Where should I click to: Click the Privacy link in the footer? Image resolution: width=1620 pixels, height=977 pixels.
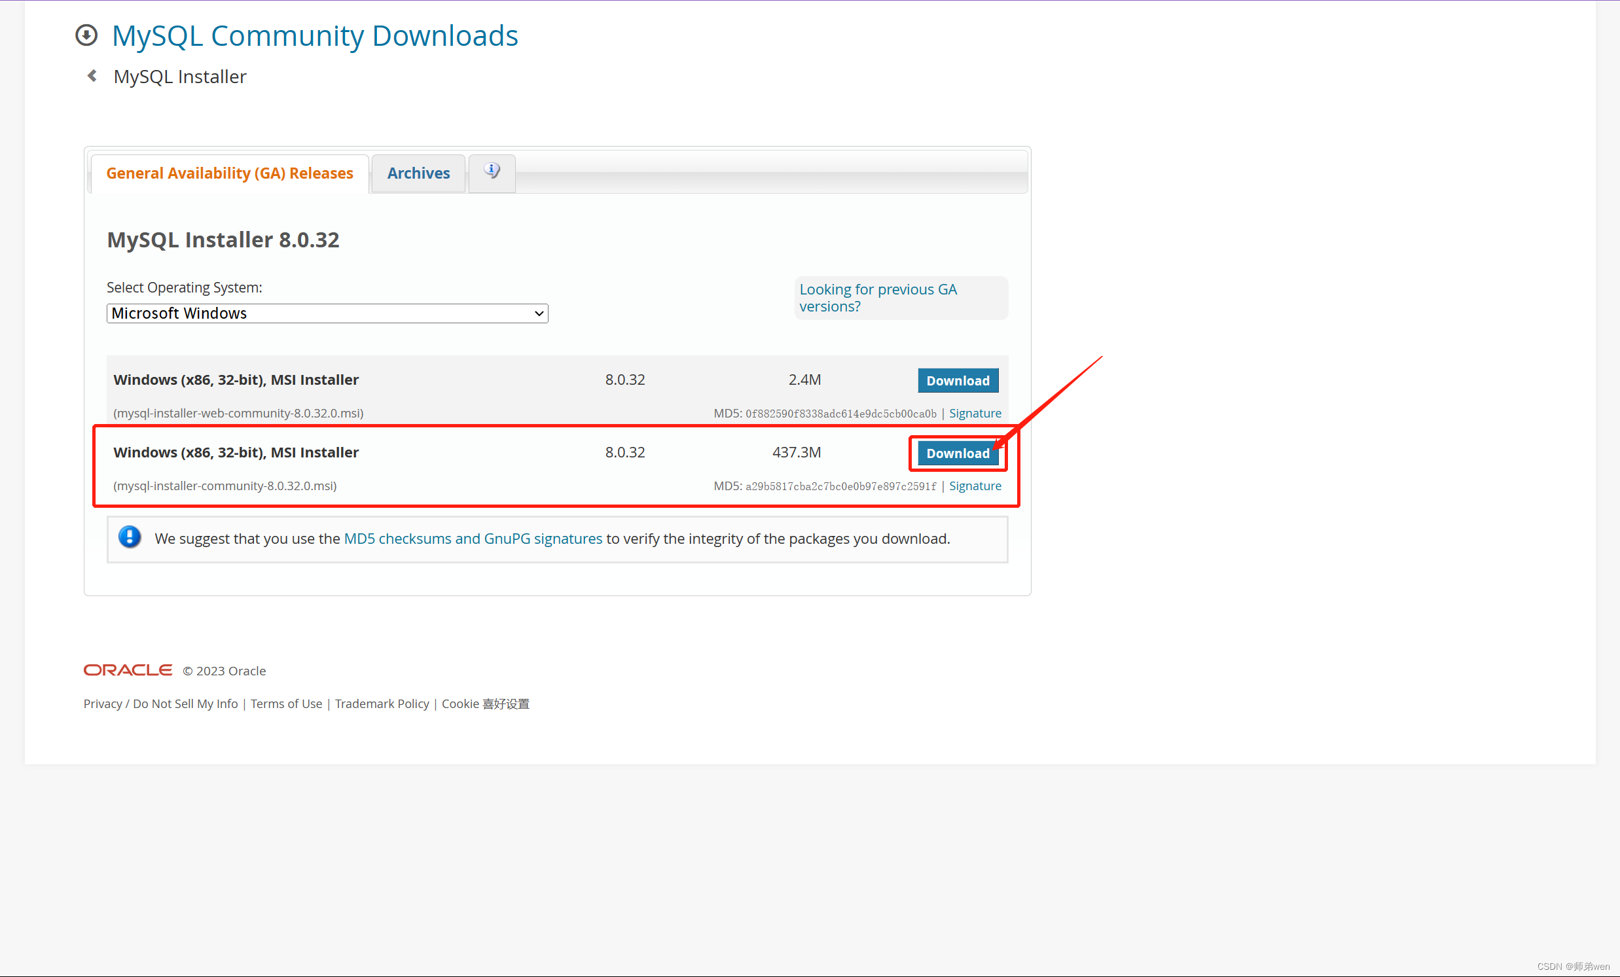[x=99, y=703]
